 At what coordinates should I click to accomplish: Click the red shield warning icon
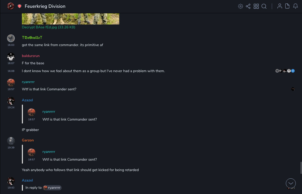point(20,6)
